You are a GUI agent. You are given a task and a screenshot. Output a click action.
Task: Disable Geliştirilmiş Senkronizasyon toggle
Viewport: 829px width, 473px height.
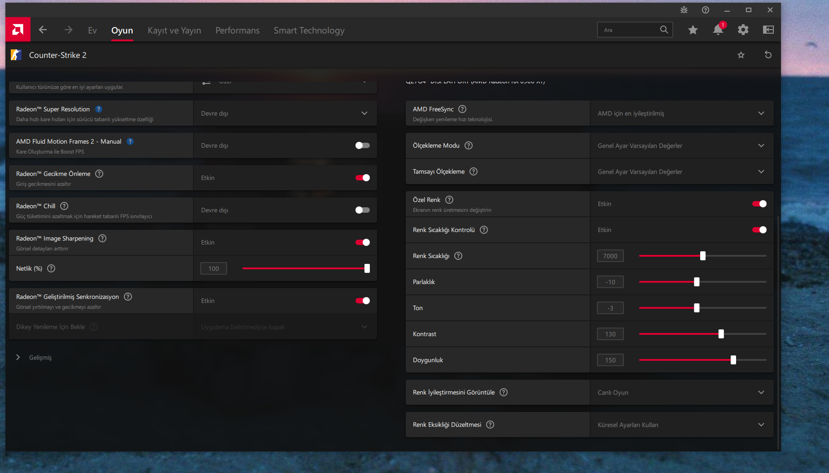pyautogui.click(x=362, y=301)
